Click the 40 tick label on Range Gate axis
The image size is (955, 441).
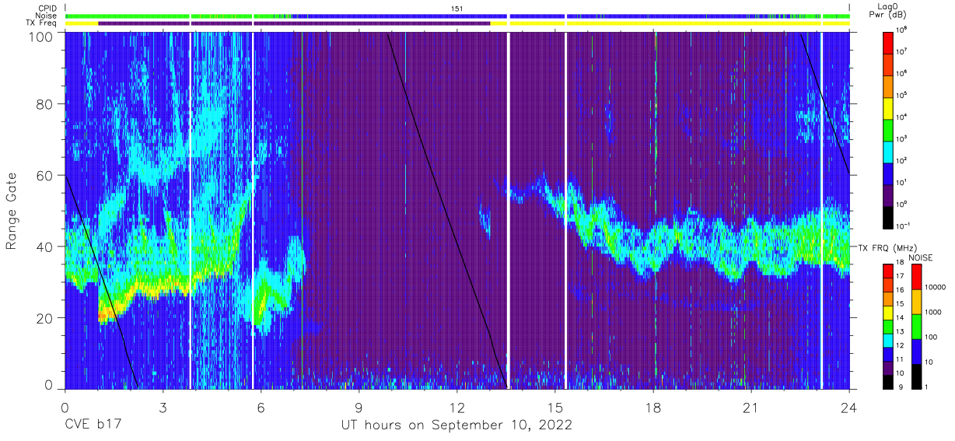[46, 247]
